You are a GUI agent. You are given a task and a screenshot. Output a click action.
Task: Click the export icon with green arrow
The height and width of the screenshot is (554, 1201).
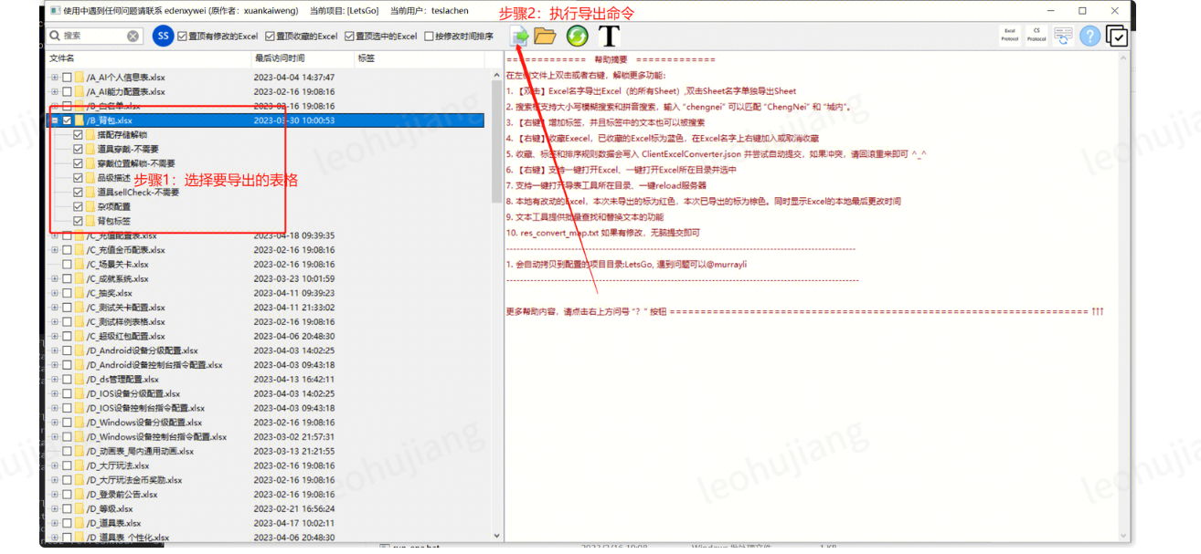pos(519,36)
